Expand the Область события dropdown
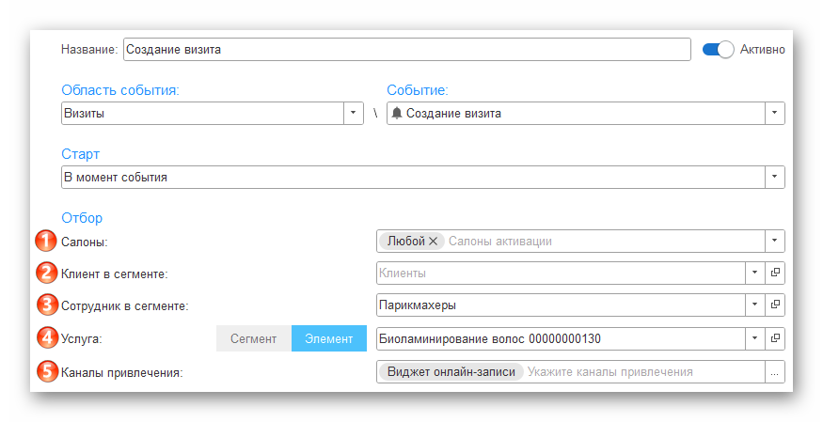The width and height of the screenshot is (823, 422). click(353, 114)
